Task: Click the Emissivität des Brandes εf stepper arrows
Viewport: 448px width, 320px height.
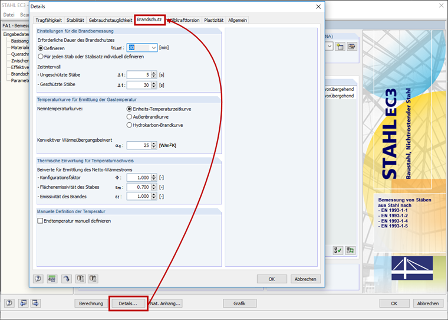Action: (x=154, y=197)
